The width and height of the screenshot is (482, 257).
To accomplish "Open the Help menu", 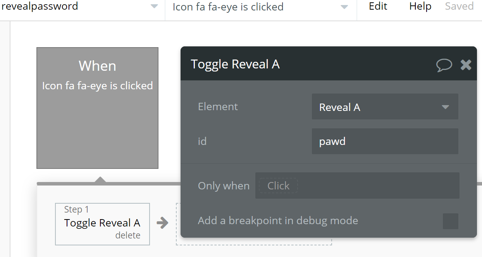I will (420, 6).
